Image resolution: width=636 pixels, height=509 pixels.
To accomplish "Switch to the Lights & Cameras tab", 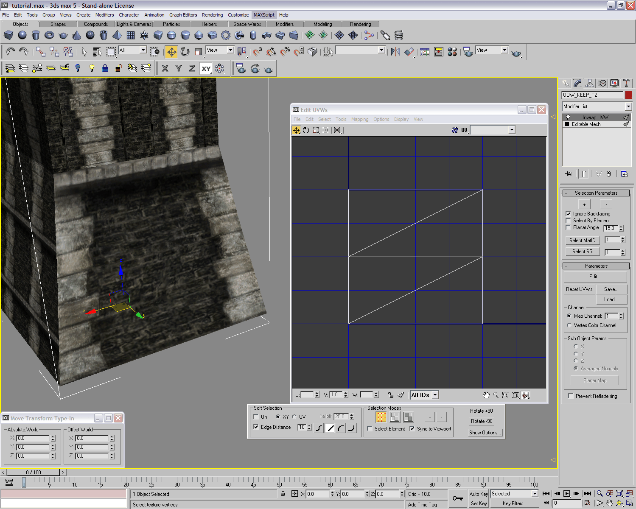I will coord(134,24).
